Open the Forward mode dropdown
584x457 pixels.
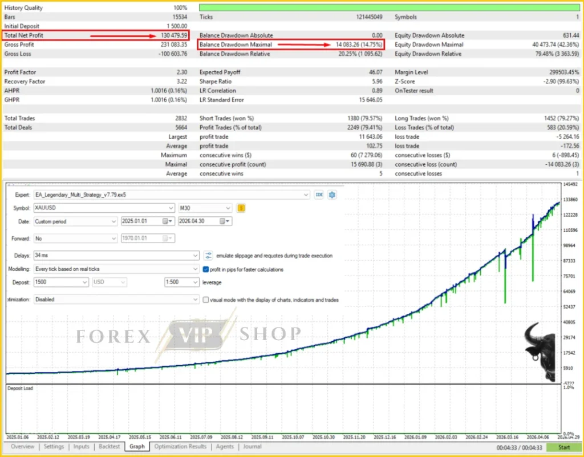pyautogui.click(x=113, y=238)
